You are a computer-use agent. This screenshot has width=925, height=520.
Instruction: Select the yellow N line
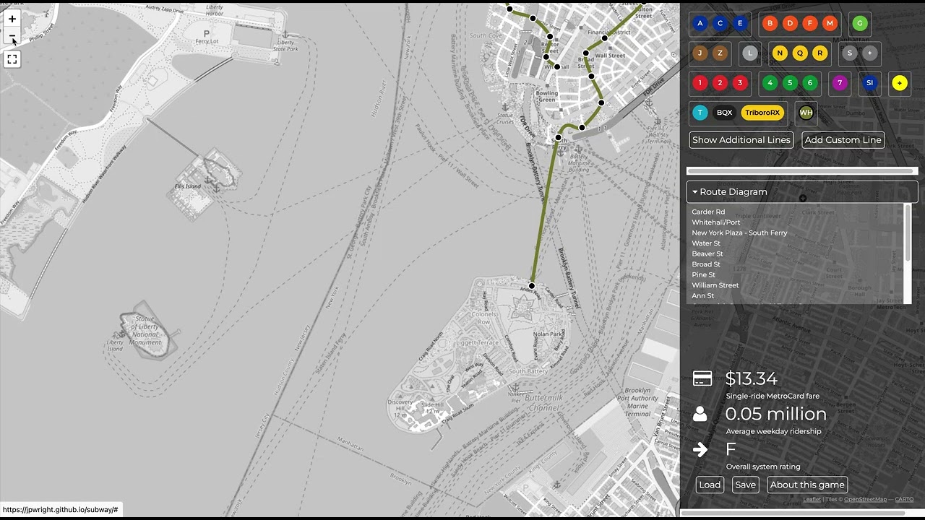point(780,53)
